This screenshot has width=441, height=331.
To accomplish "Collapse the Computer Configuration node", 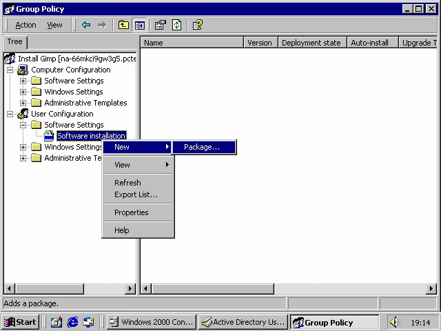I will coord(10,70).
